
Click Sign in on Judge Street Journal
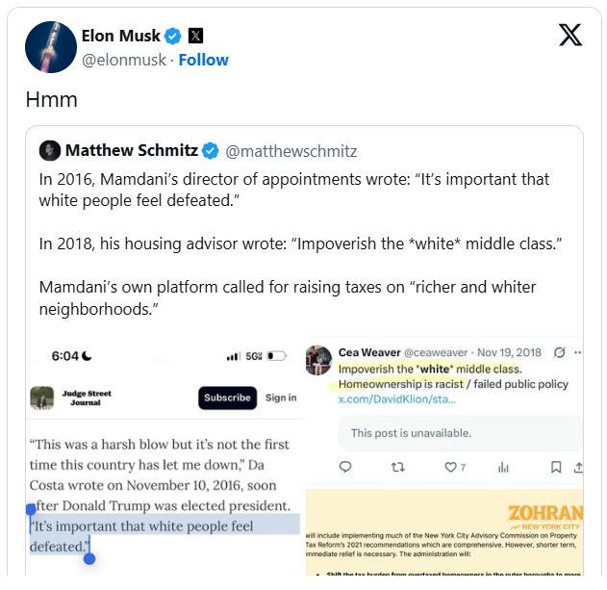[x=281, y=398]
